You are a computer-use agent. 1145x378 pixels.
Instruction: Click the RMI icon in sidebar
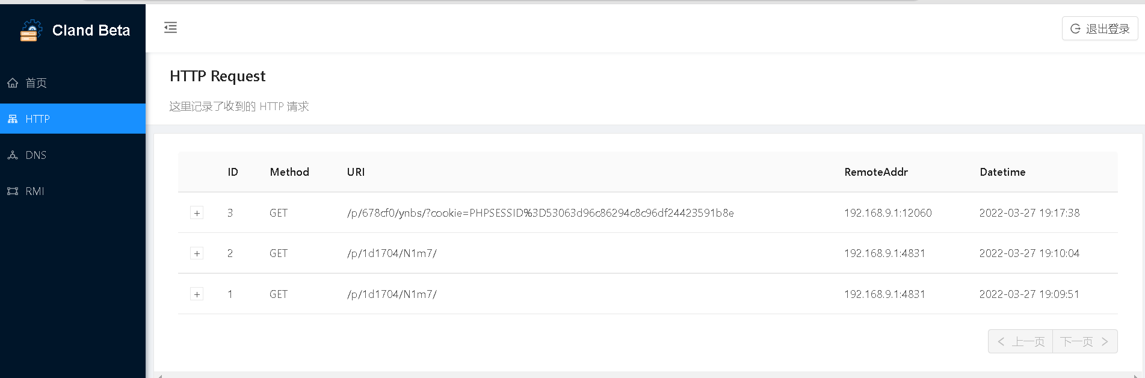pyautogui.click(x=13, y=191)
